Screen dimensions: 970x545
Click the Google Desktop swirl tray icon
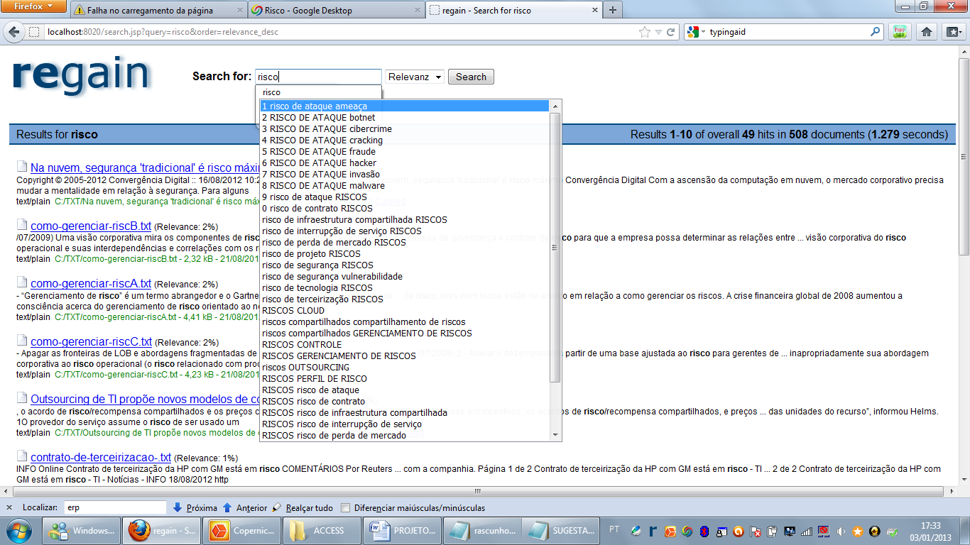pos(687,531)
